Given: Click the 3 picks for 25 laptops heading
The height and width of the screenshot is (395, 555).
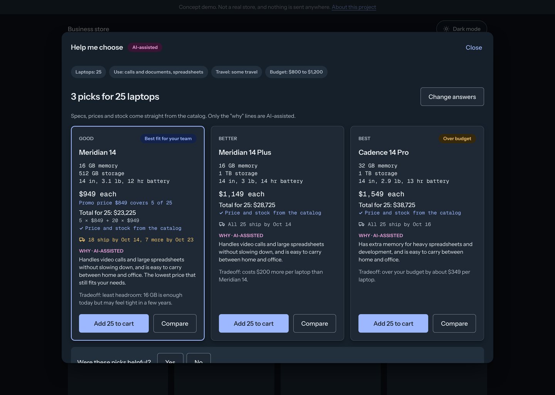Looking at the screenshot, I should pos(115,97).
